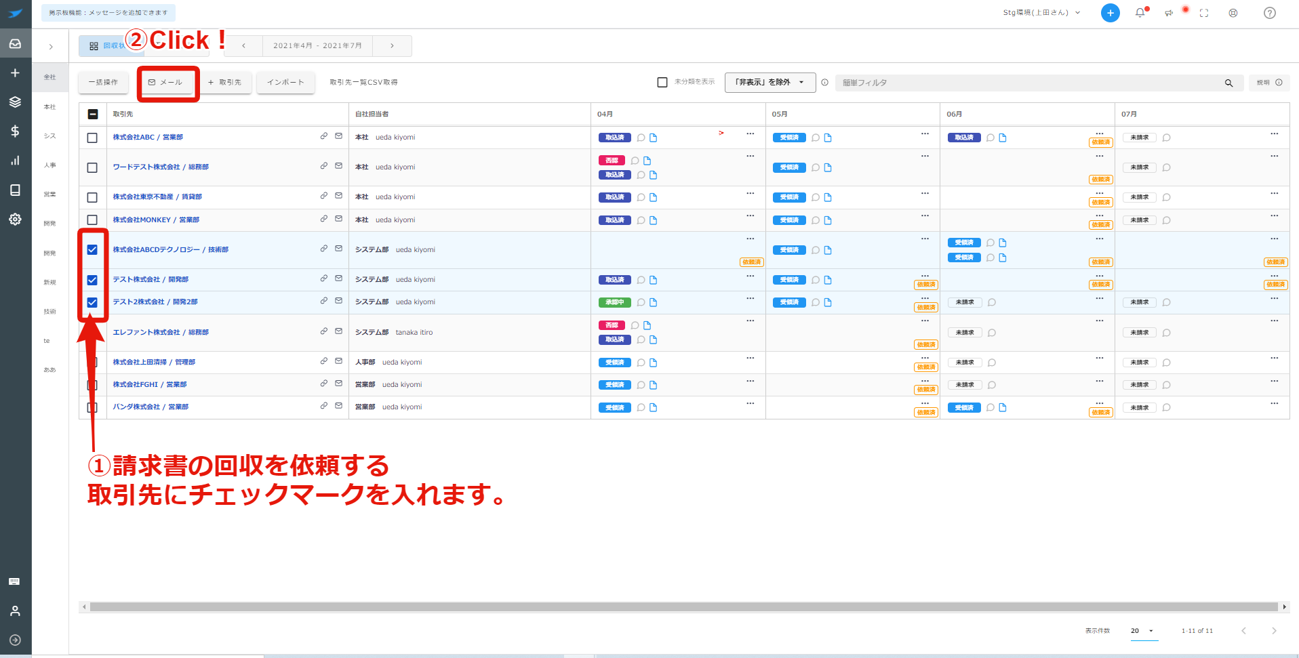The width and height of the screenshot is (1299, 658).
Task: Open the inbox icon in left sidebar
Action: [x=15, y=44]
